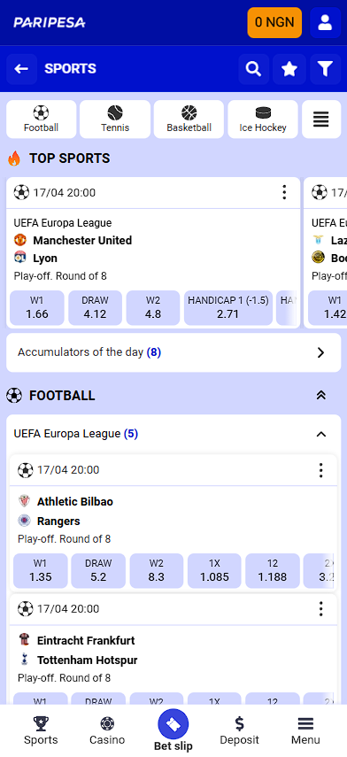347x757 pixels.
Task: Go back using the arrow icon
Action: [x=21, y=69]
